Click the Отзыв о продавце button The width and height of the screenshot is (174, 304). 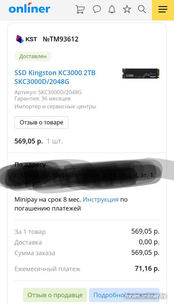coord(55,295)
